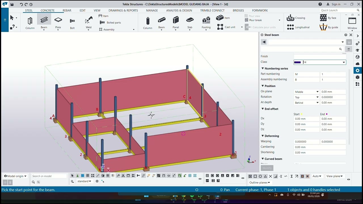This screenshot has height=204, width=363.
Task: Open the Steel beam properties help icon
Action: coord(346,35)
